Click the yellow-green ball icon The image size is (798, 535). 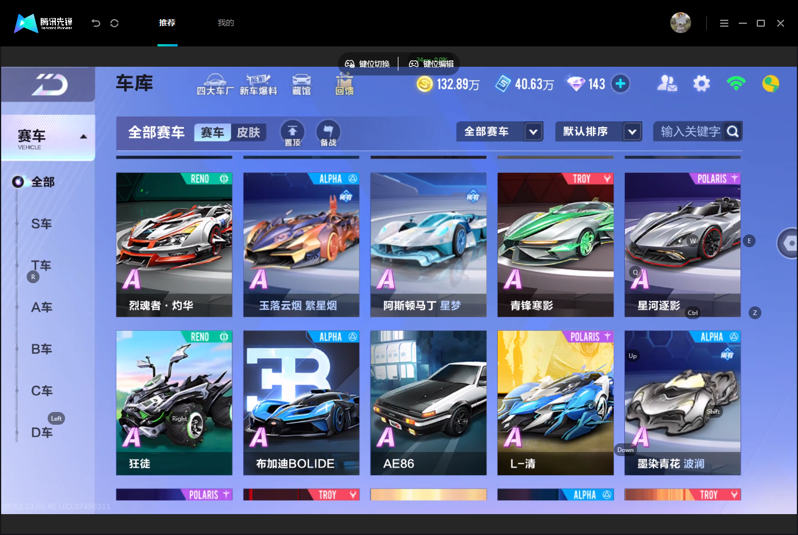click(x=771, y=84)
